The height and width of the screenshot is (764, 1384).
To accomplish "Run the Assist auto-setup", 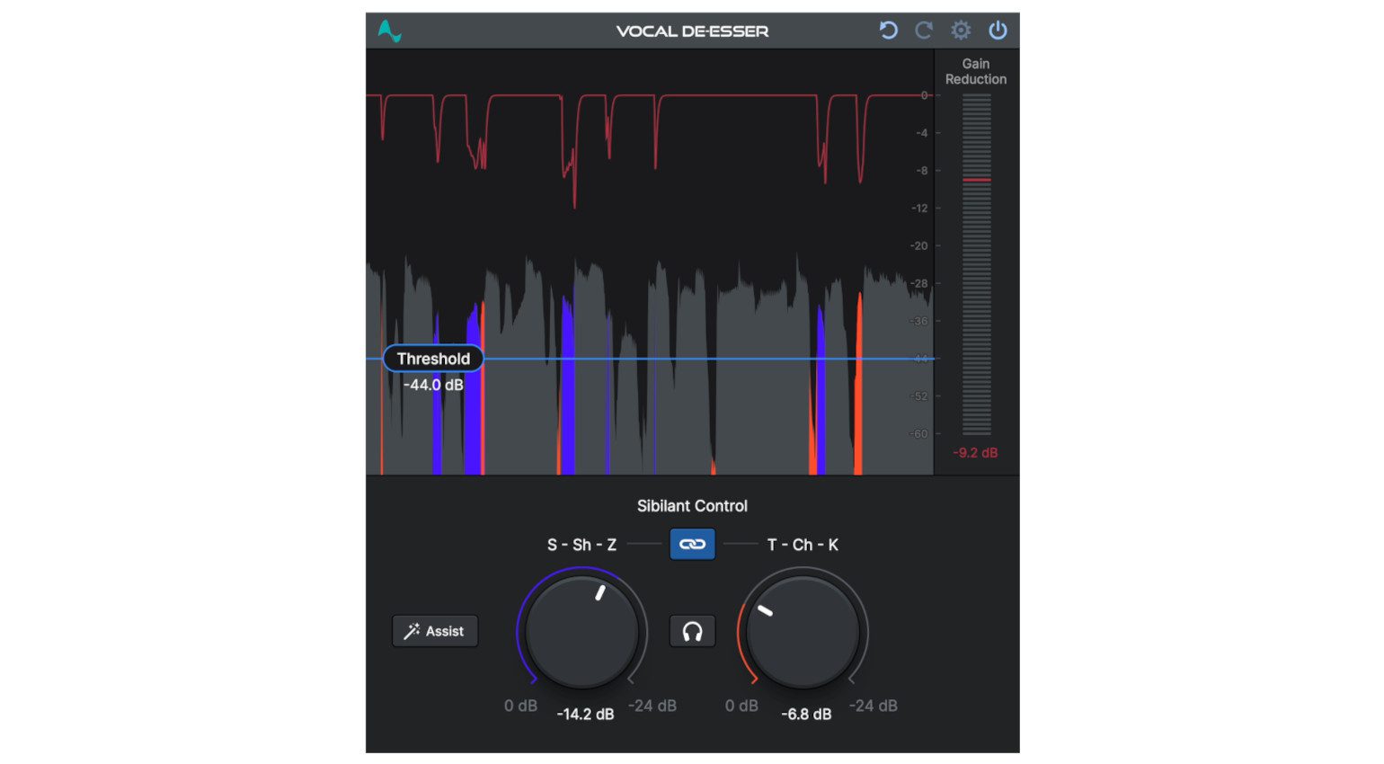I will point(435,631).
